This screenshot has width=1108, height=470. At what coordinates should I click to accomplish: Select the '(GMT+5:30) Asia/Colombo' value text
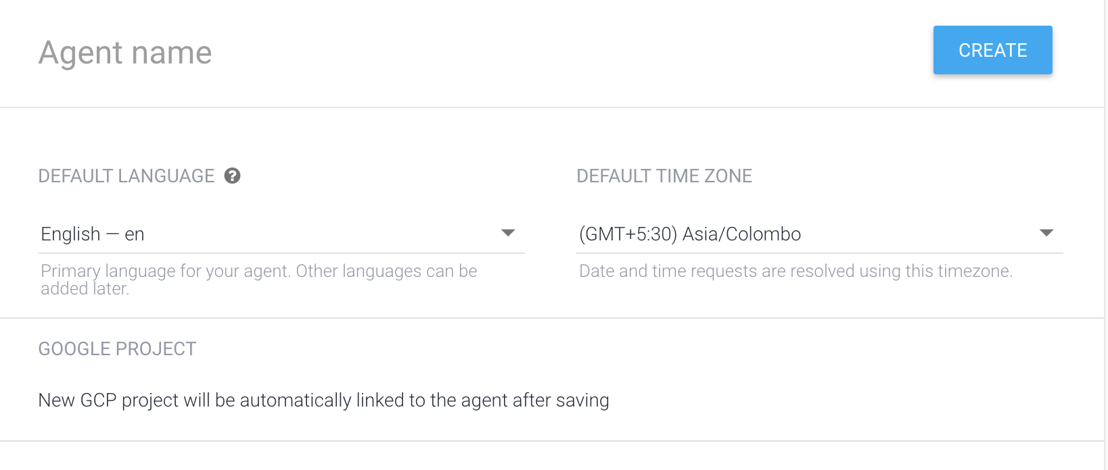click(690, 234)
